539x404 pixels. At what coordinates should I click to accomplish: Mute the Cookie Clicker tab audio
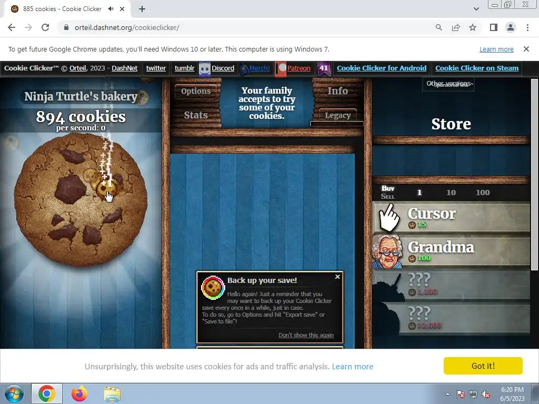point(111,9)
